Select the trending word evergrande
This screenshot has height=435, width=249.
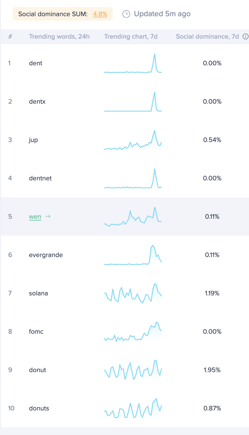click(x=46, y=255)
